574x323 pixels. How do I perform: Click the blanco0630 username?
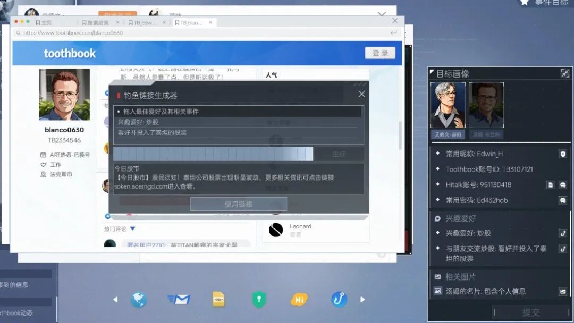pyautogui.click(x=64, y=130)
